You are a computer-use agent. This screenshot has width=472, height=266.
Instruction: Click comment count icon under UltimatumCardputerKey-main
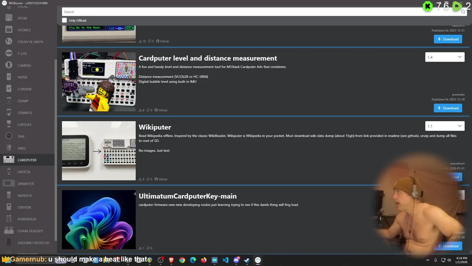tap(149, 248)
